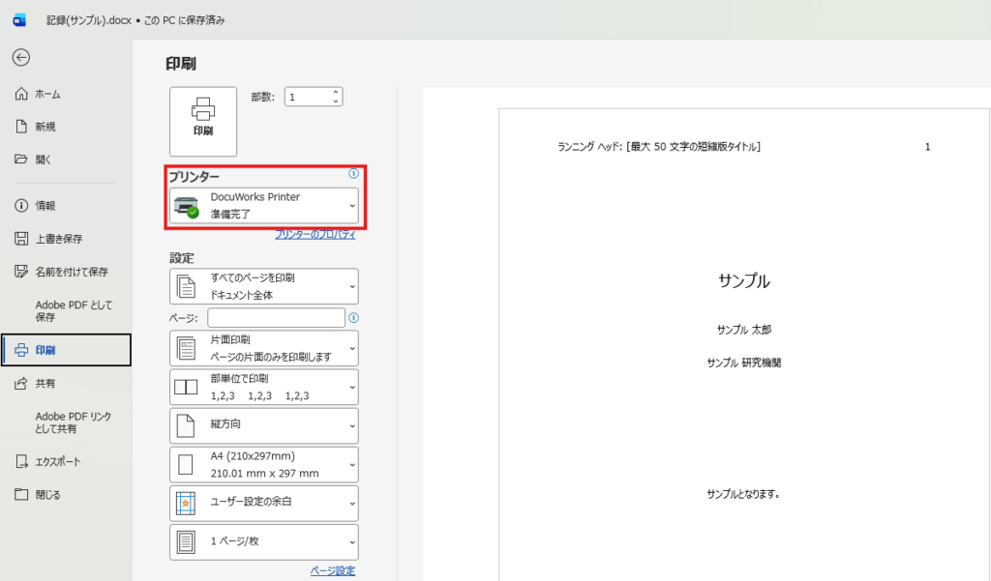Open the 1 ページ/枚 dropdown

[x=264, y=541]
